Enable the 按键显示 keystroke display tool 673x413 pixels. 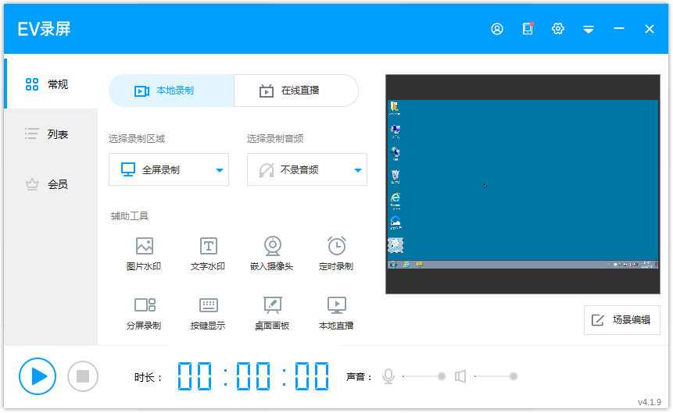pyautogui.click(x=208, y=313)
